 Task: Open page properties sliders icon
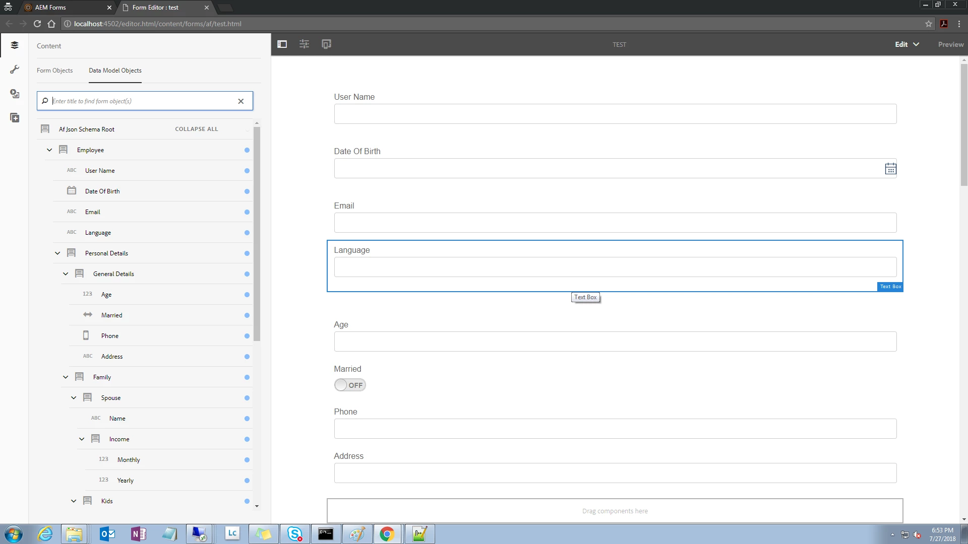click(x=304, y=44)
